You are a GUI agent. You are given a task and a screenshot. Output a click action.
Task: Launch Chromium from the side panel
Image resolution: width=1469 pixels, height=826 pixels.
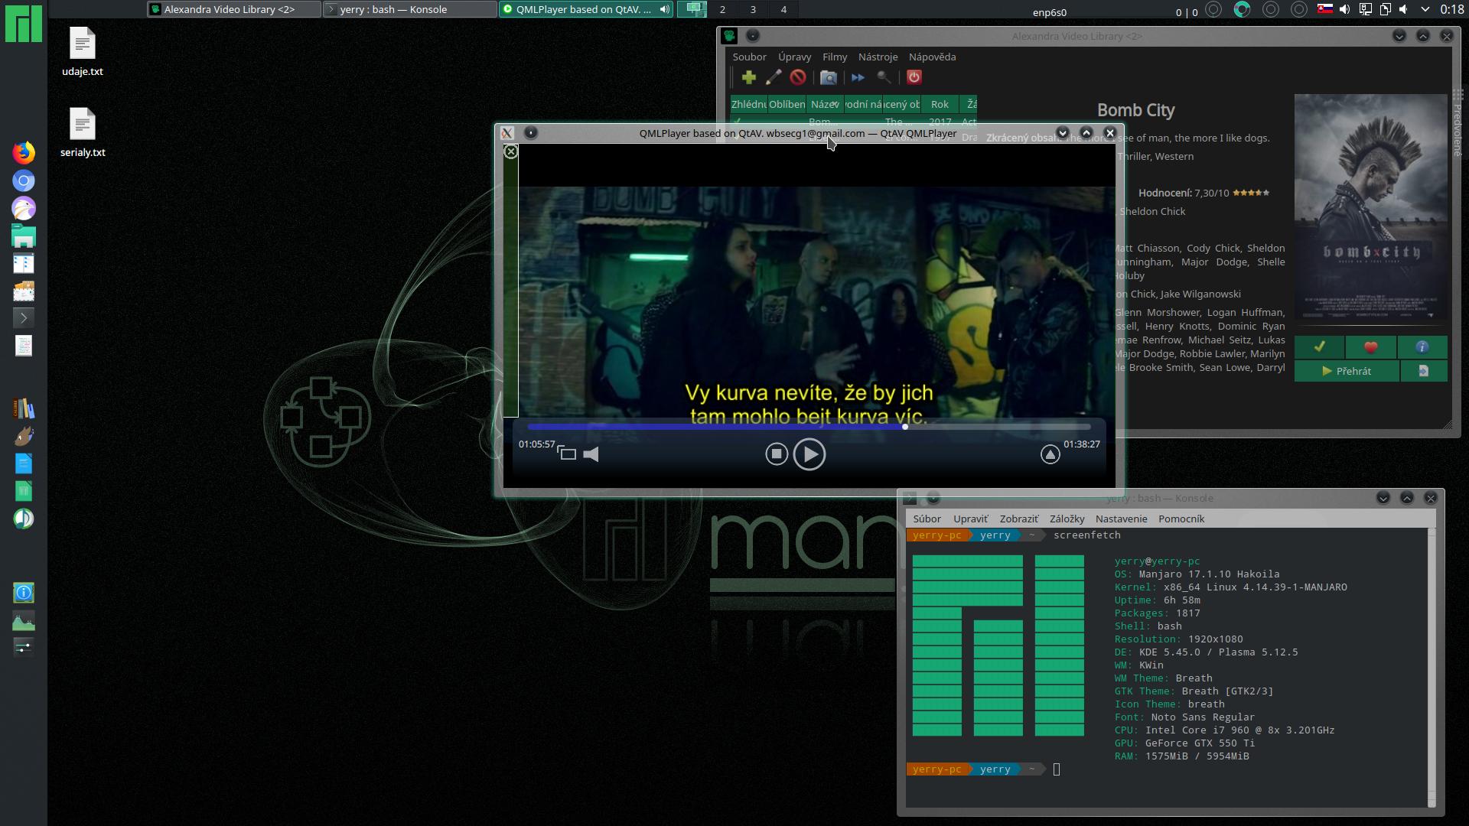[x=24, y=181]
